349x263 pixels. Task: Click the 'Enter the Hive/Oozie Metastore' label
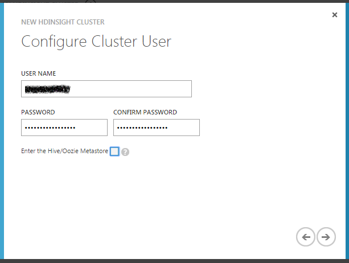[x=64, y=151]
